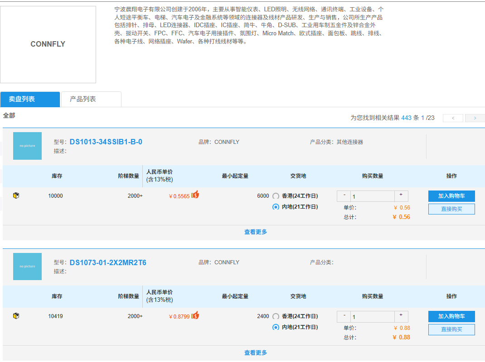Click the discount thumb icon beside ¥0.5565
485x362 pixels.
coord(195,195)
